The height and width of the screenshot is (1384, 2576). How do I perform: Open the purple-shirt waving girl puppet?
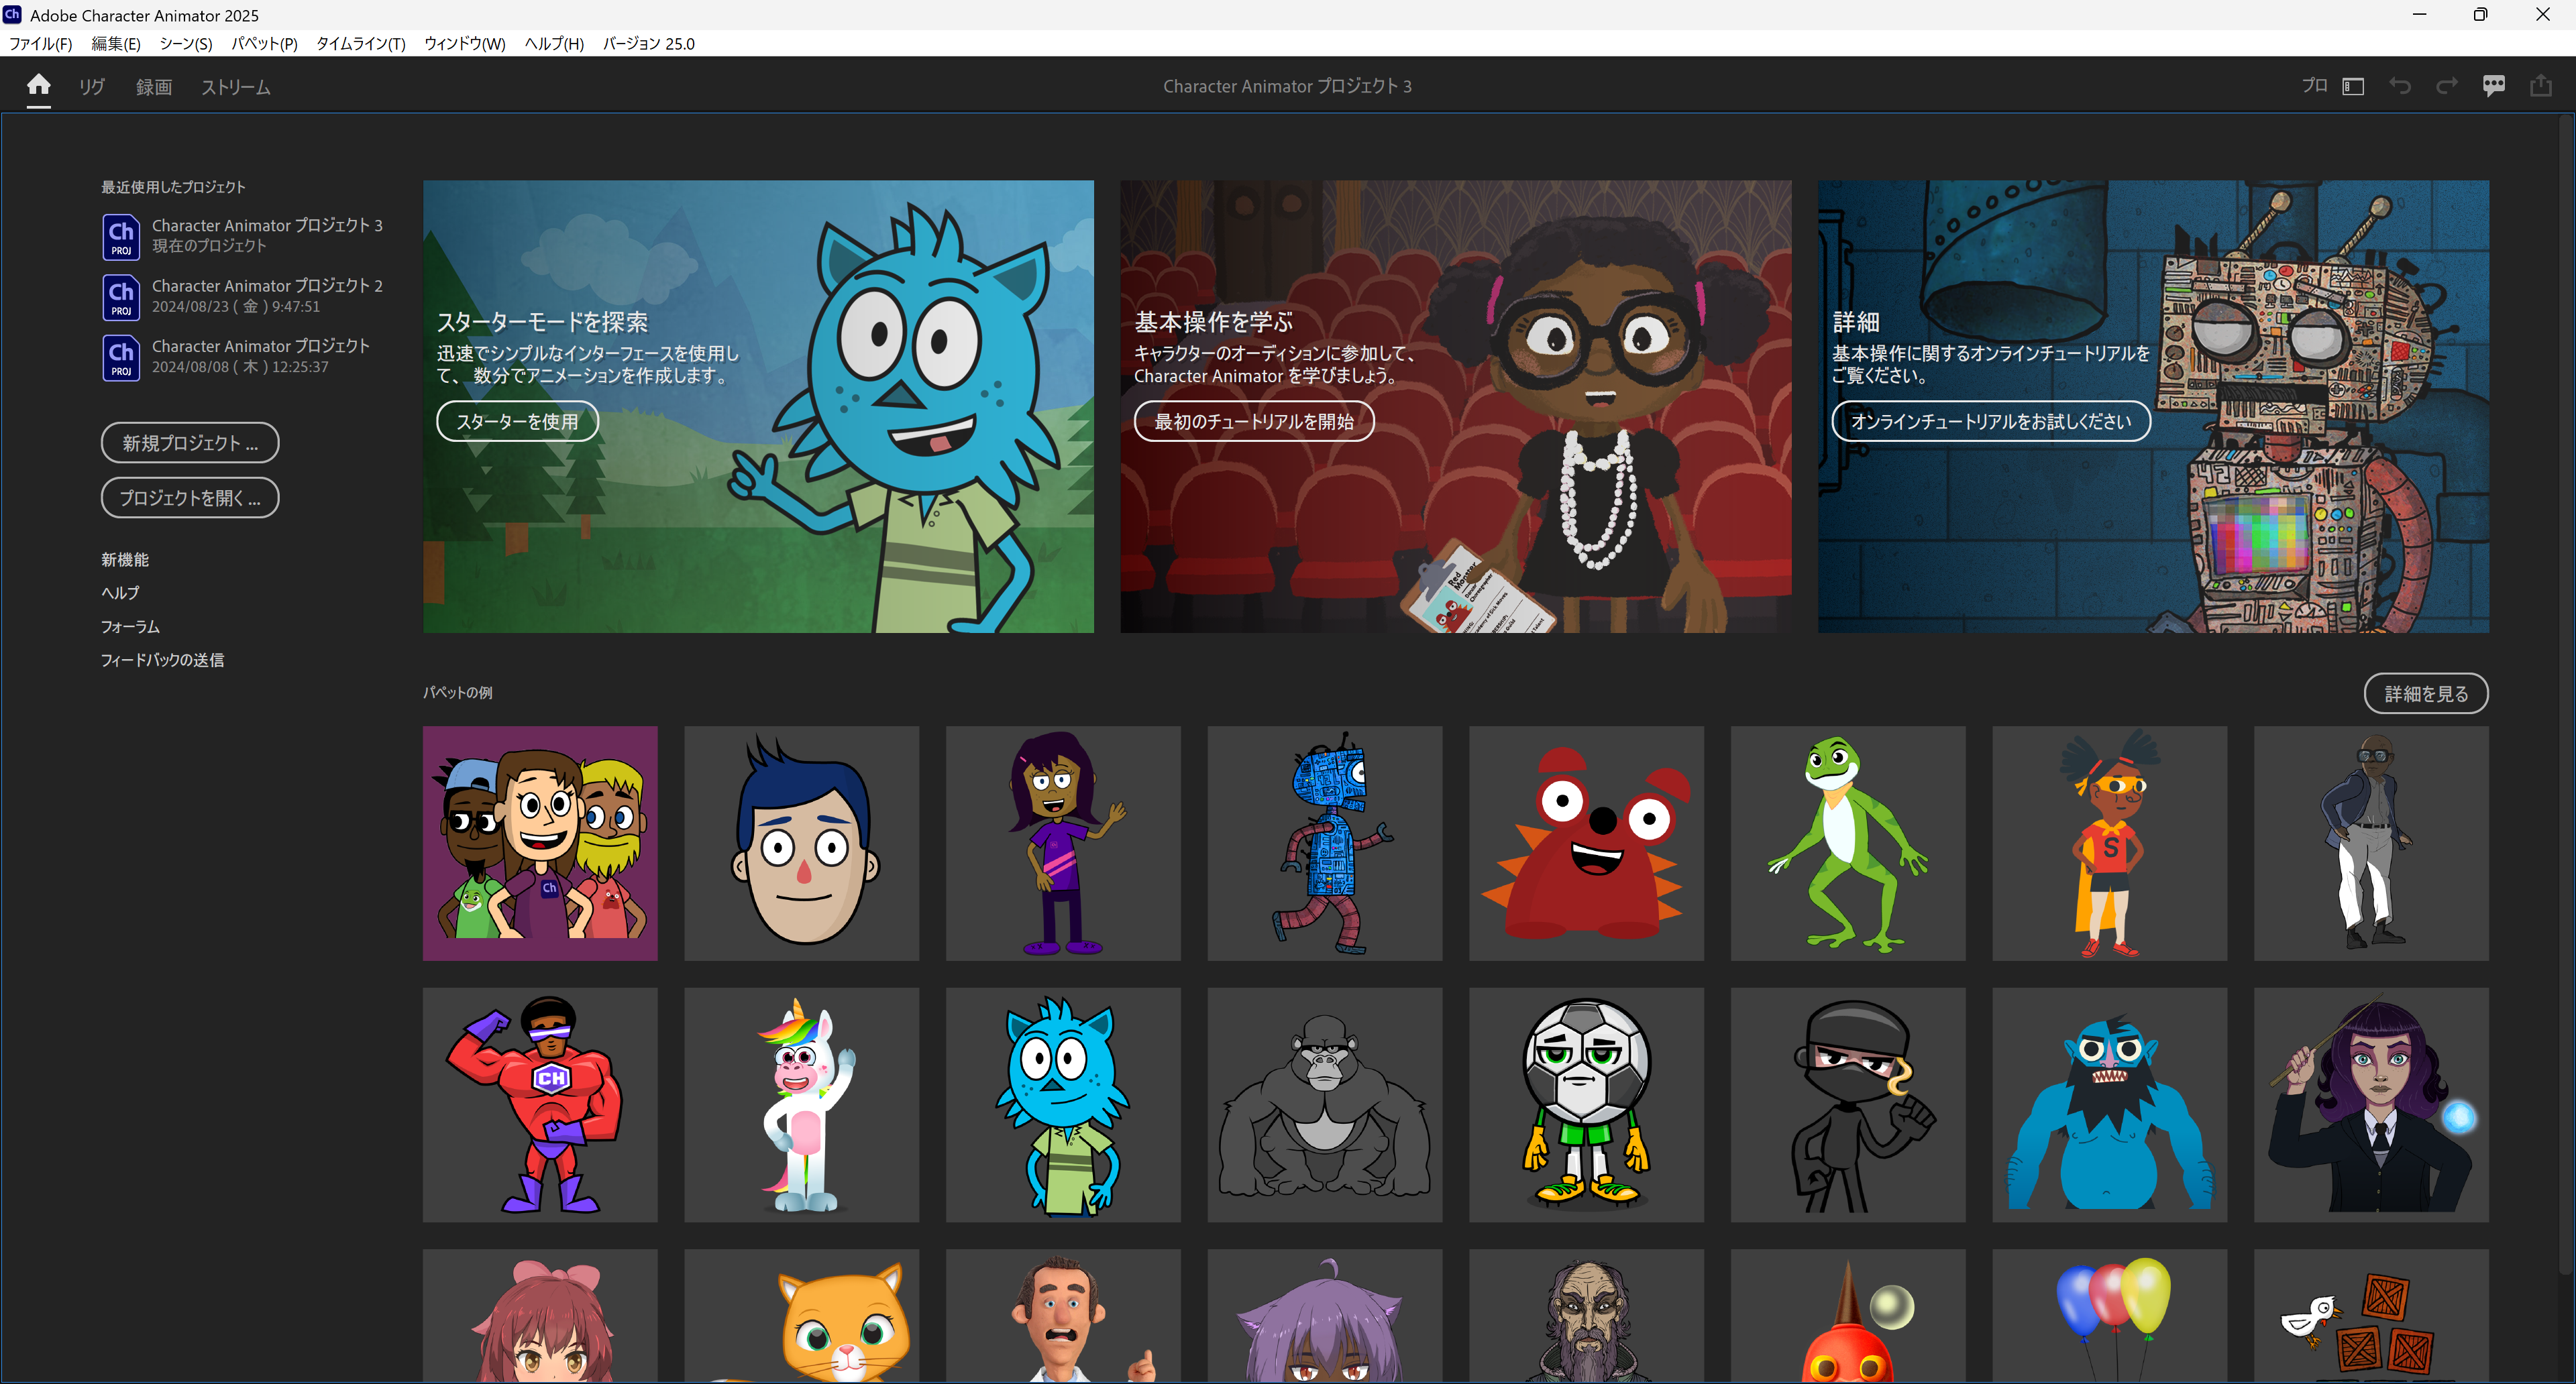1063,844
